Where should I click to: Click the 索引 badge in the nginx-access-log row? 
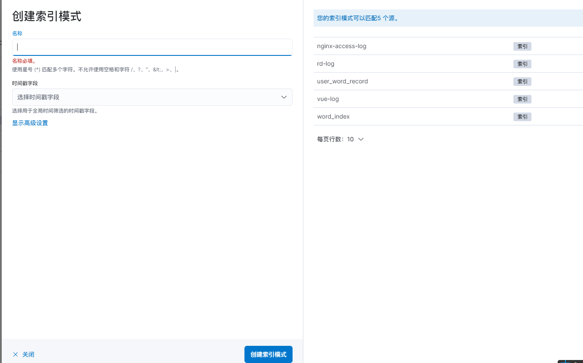[x=522, y=46]
